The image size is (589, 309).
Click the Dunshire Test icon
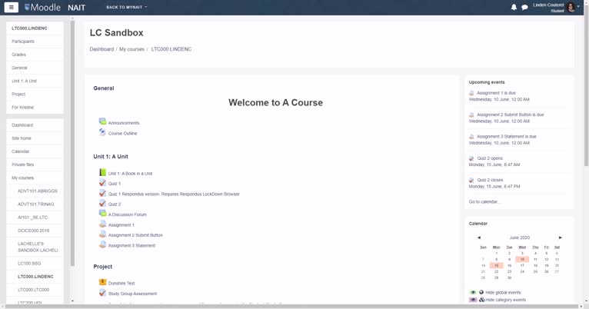coord(102,281)
